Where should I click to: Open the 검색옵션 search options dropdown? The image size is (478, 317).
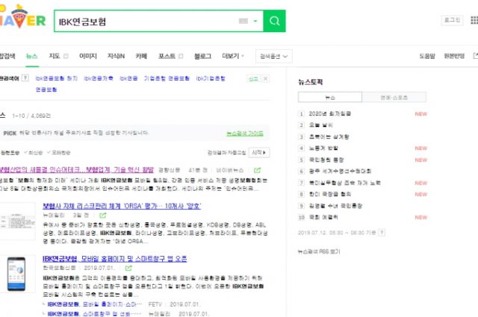pos(274,56)
